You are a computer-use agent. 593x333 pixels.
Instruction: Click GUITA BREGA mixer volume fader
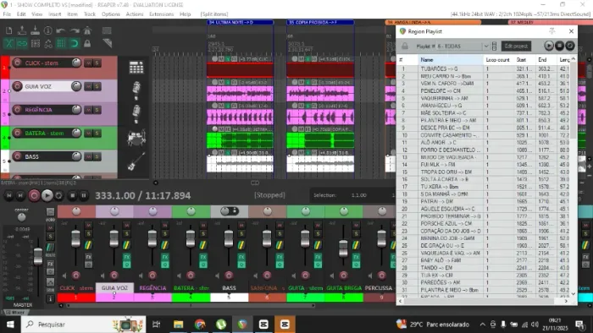(343, 248)
